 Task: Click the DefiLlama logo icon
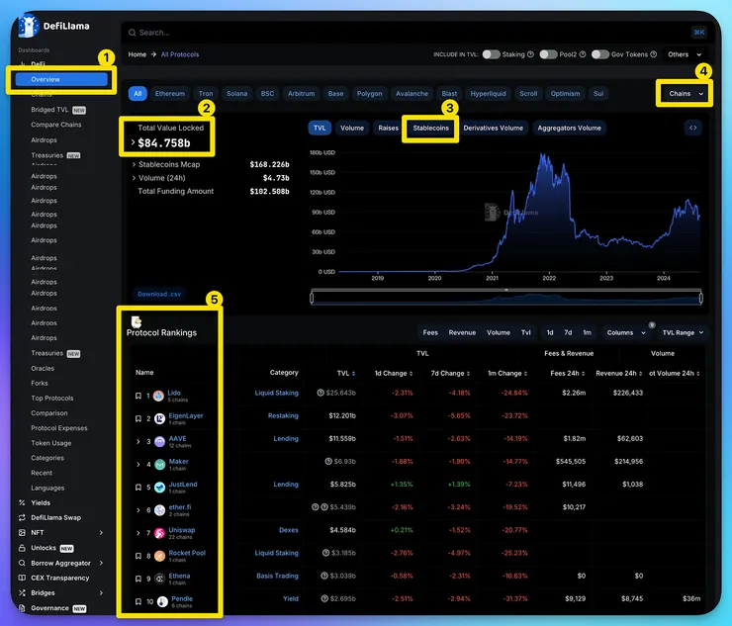point(28,26)
